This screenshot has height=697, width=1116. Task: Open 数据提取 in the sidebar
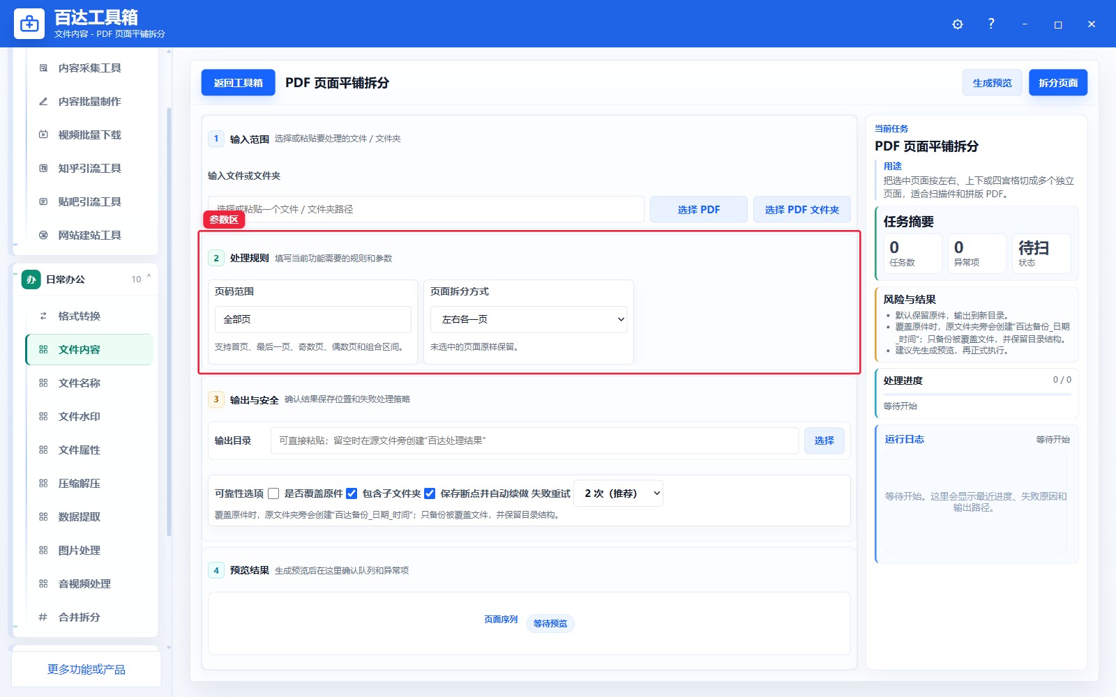pyautogui.click(x=89, y=517)
